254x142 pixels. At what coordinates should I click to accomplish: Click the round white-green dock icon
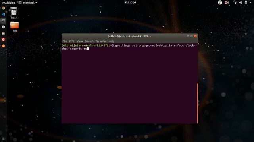[3, 27]
